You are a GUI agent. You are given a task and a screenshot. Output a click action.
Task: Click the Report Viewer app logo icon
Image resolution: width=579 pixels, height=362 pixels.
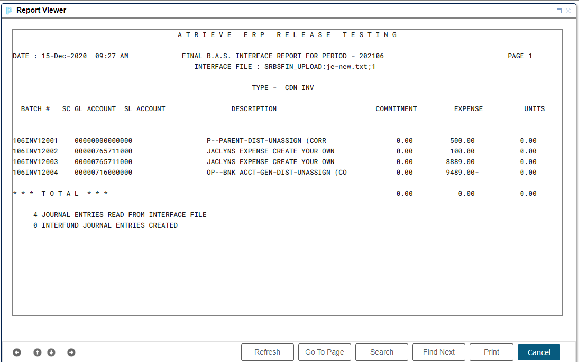pyautogui.click(x=9, y=11)
